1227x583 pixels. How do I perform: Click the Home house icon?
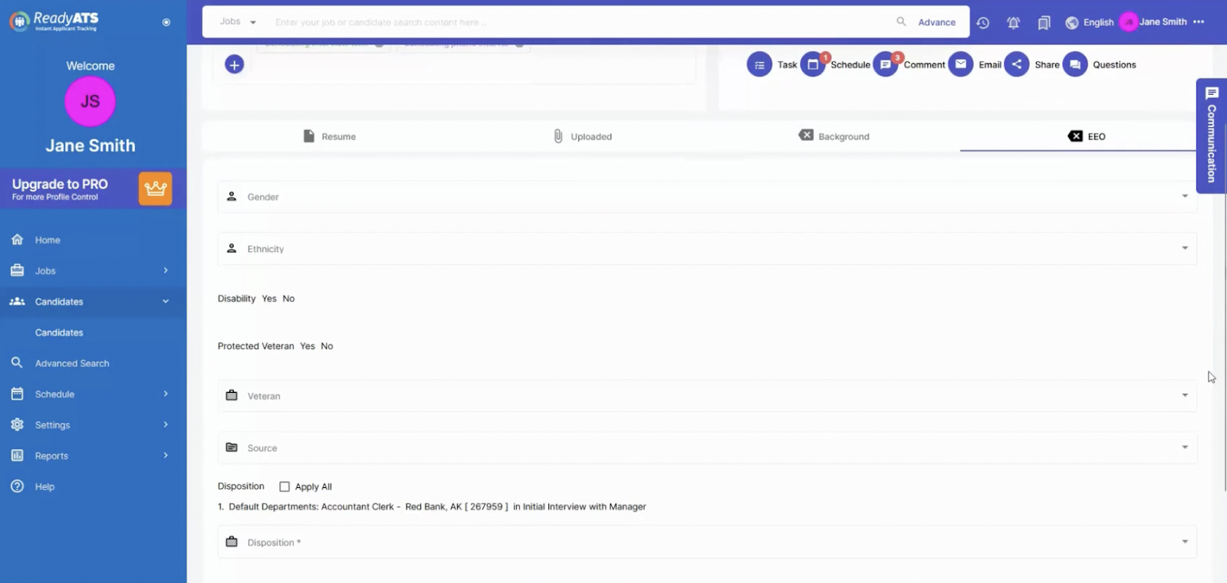pyautogui.click(x=17, y=240)
